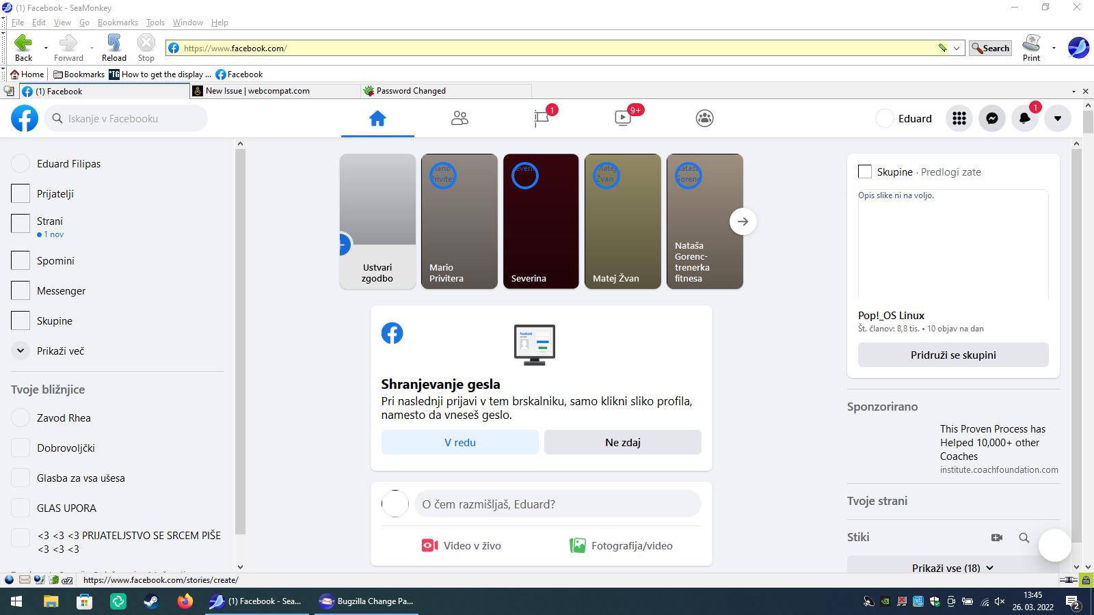Open the Print button dropdown arrow
The width and height of the screenshot is (1094, 615).
(1054, 48)
